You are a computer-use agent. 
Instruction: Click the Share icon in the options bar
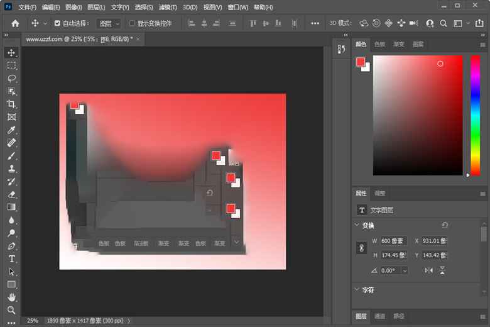[x=479, y=23]
